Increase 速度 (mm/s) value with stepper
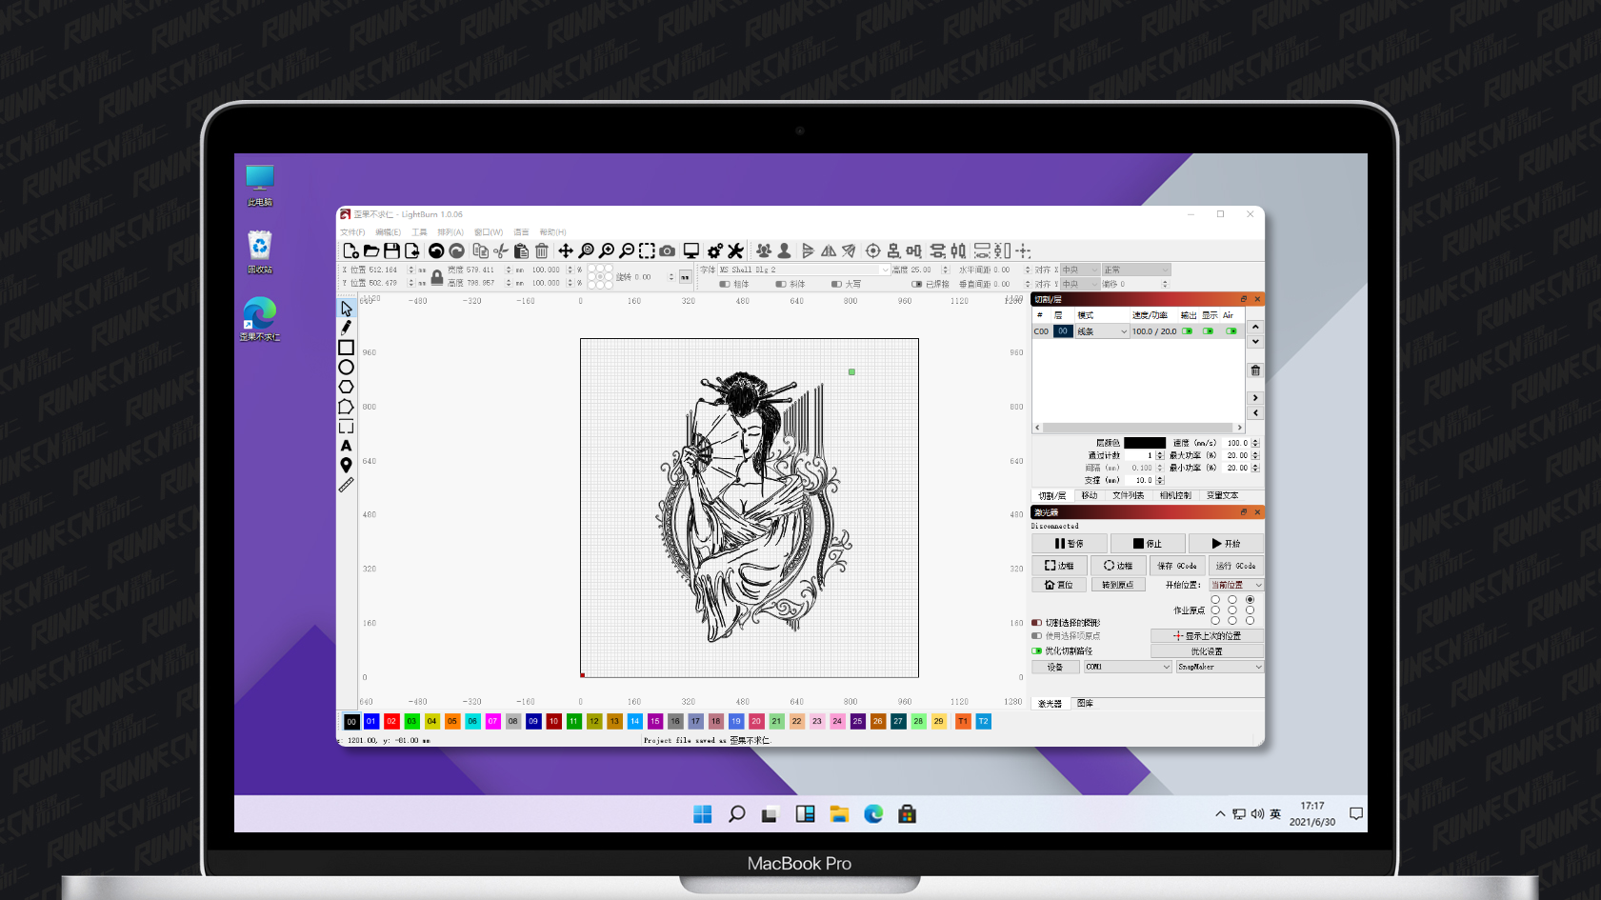The image size is (1601, 900). click(x=1255, y=440)
